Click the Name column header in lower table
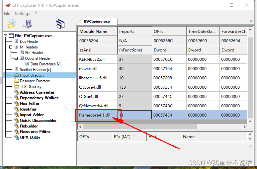This screenshot has width=257, height=169. click(215, 136)
